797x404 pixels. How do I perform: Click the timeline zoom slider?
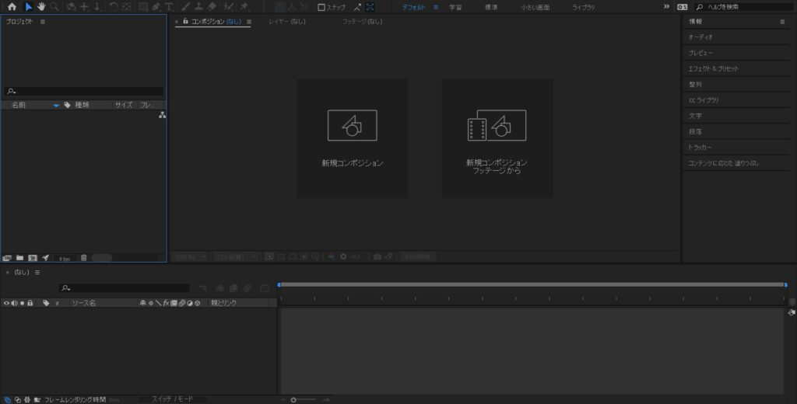[x=293, y=399]
